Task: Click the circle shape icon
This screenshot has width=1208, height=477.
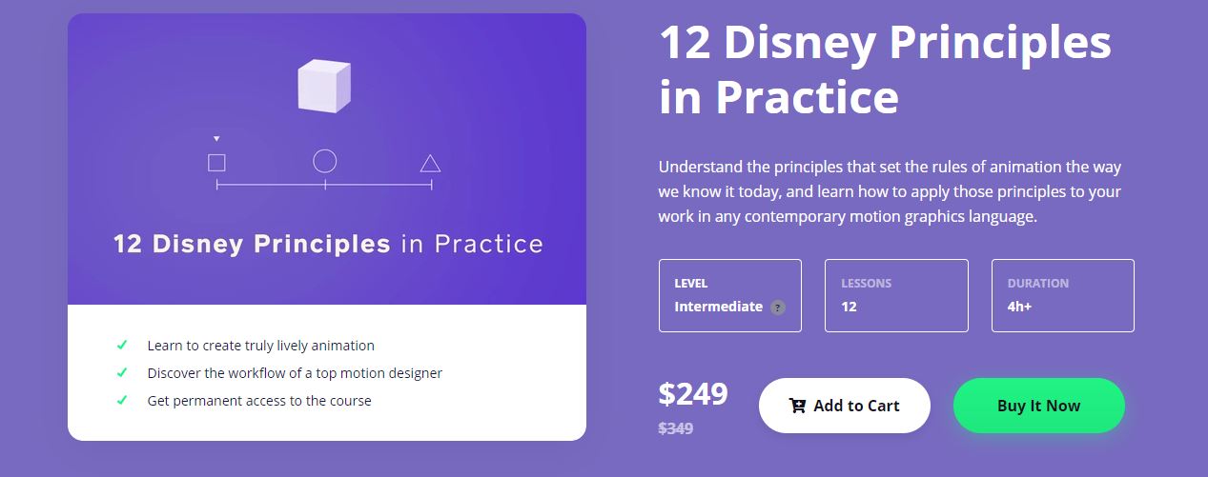Action: click(x=325, y=161)
